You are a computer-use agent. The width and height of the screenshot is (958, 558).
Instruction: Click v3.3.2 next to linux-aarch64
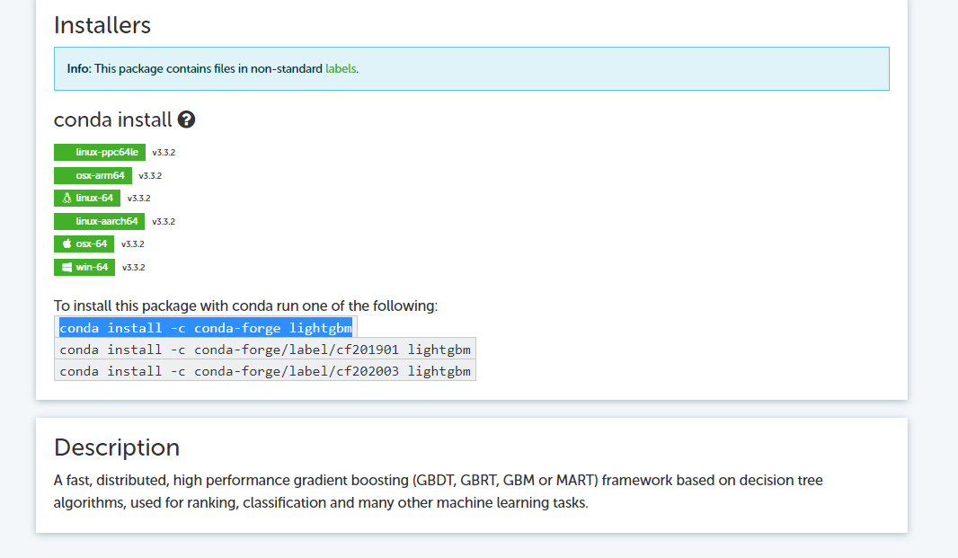tap(164, 221)
